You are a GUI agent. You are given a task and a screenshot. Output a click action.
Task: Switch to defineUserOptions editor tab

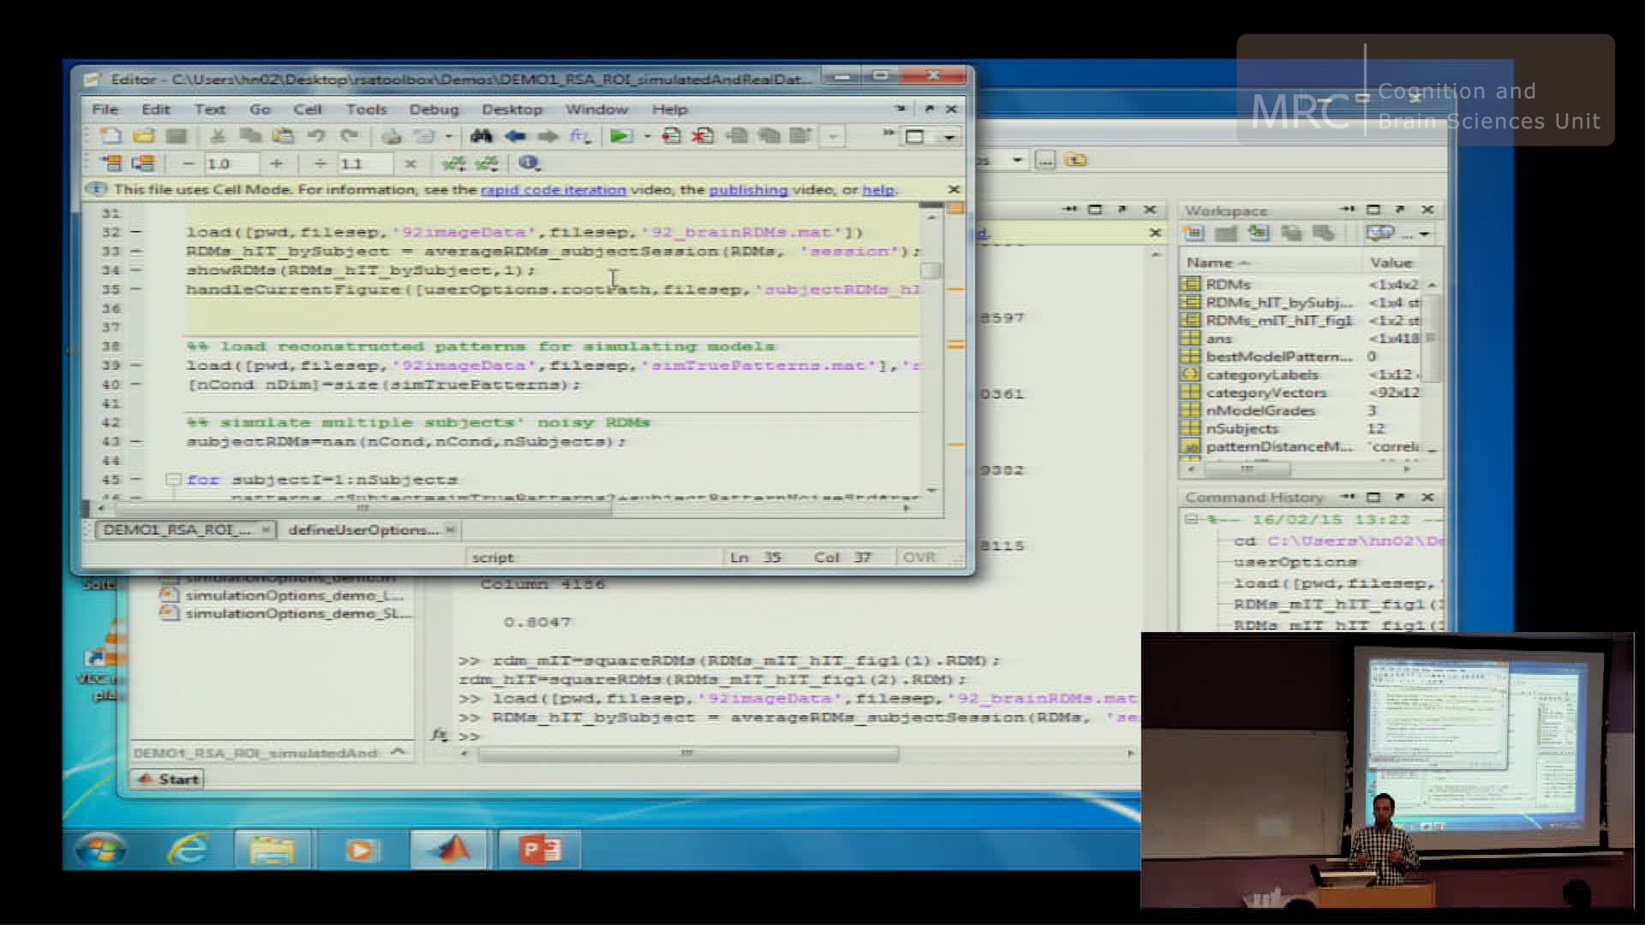coord(363,530)
